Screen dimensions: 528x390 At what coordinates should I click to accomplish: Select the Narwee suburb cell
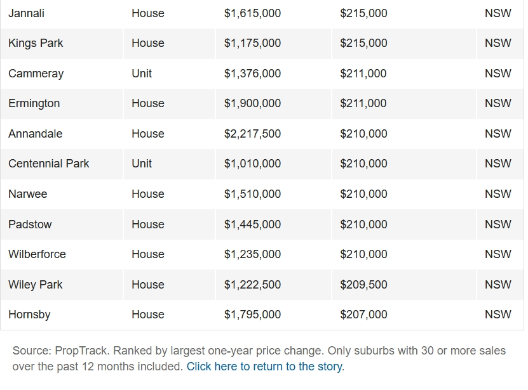coord(62,194)
